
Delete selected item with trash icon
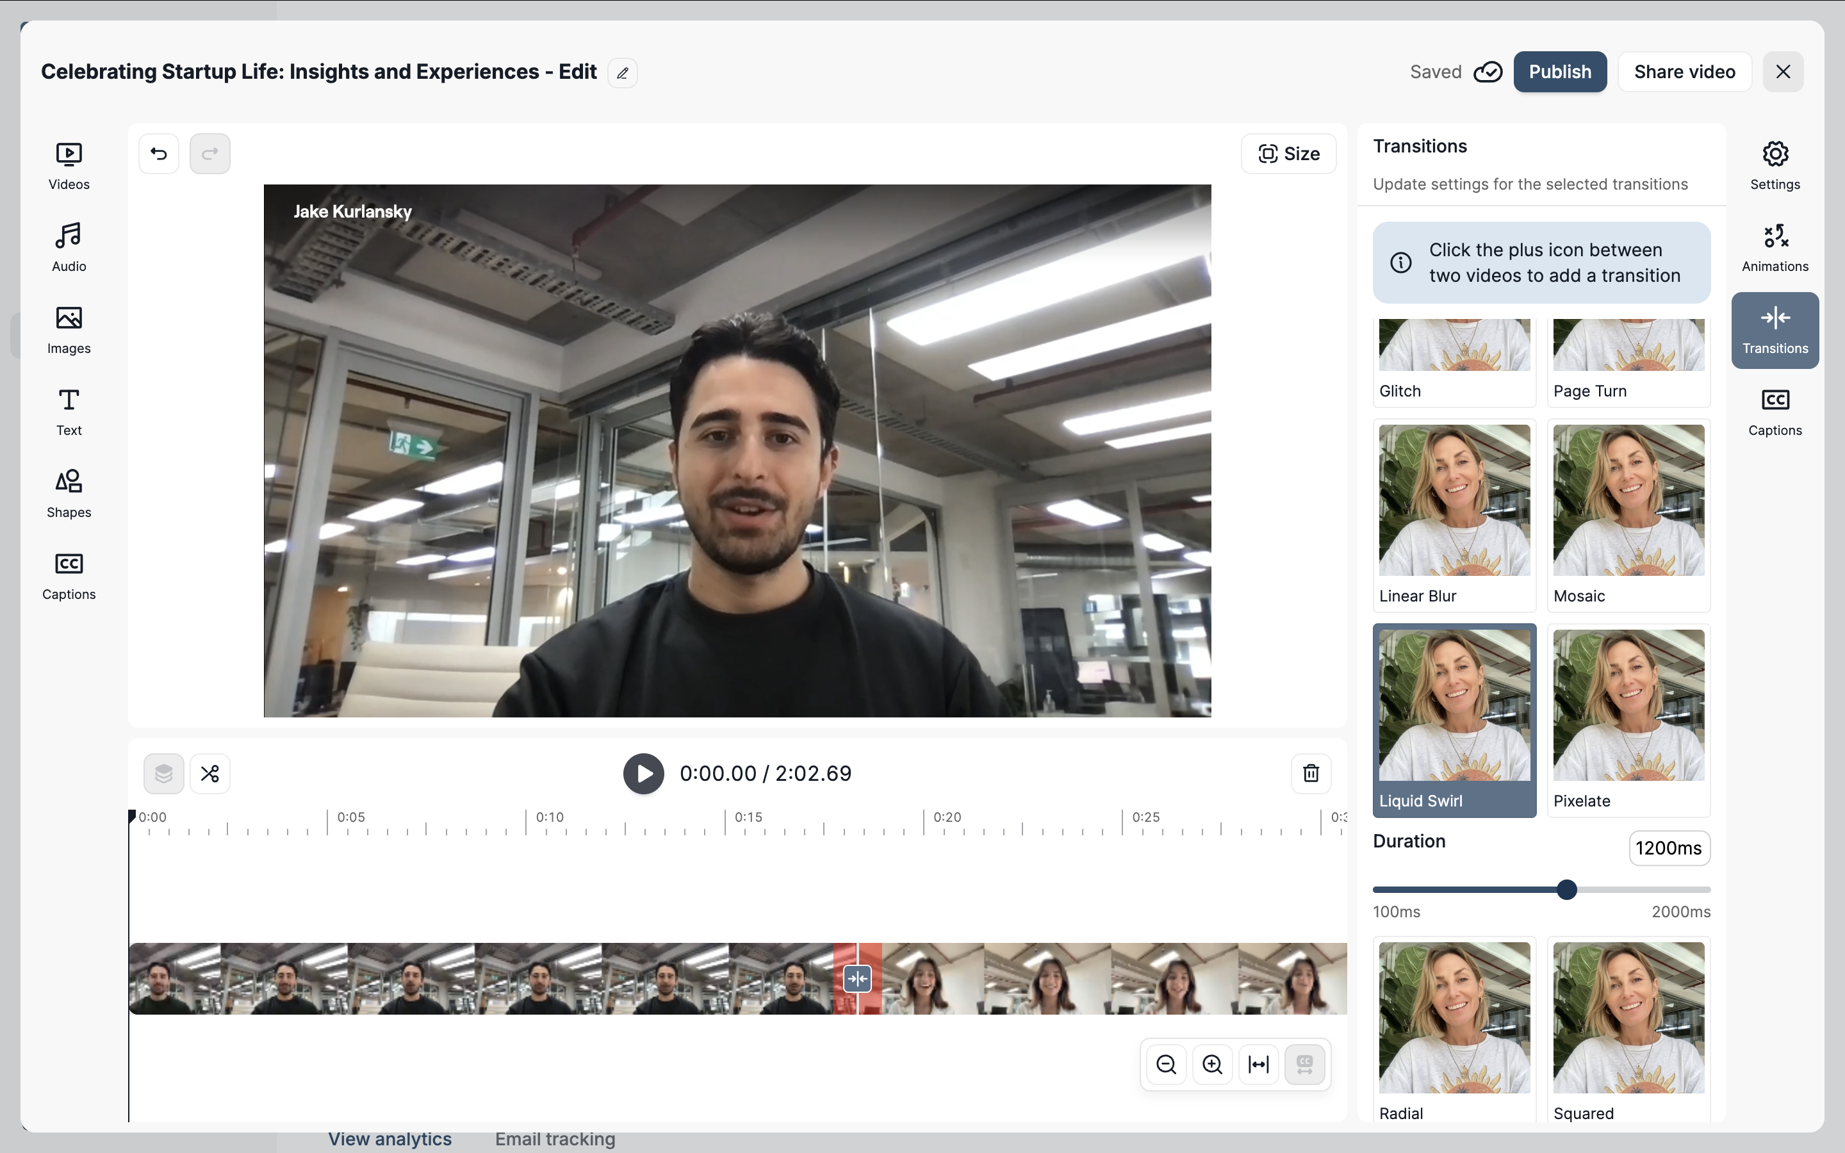1311,773
